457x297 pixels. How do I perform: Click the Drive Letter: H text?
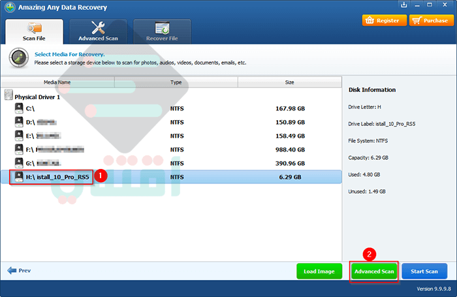[x=364, y=107]
